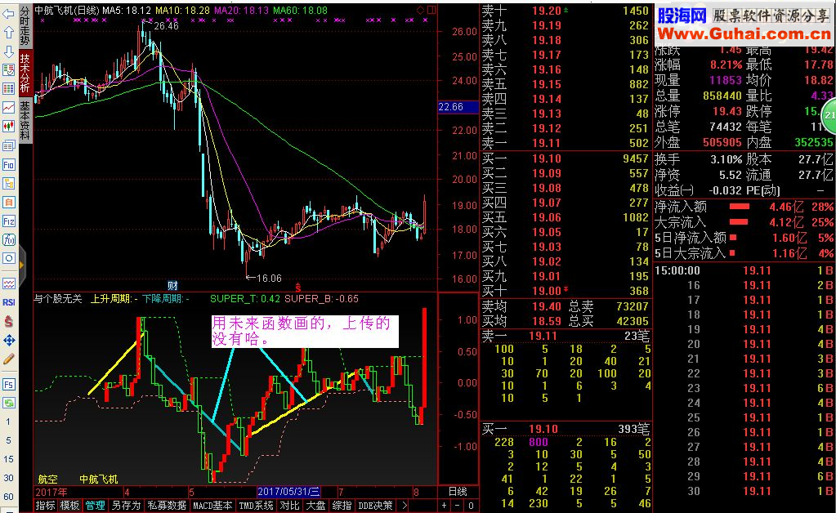This screenshot has height=513, width=836.
Task: Switch to the 基本资料 vertical tab
Action: 25,121
